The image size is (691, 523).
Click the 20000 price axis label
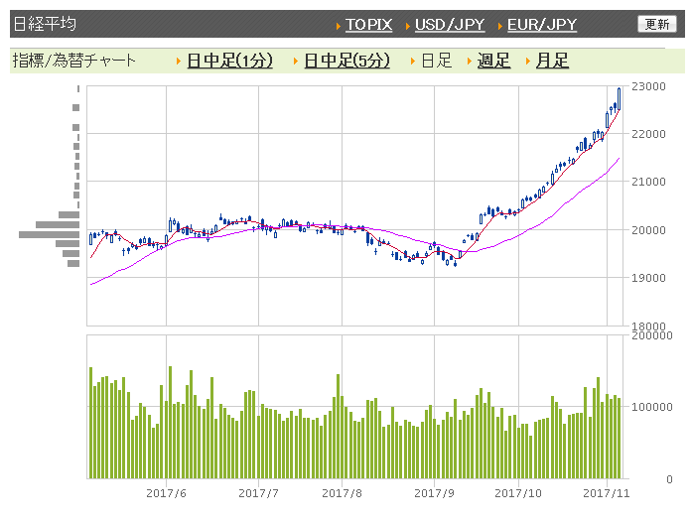648,230
